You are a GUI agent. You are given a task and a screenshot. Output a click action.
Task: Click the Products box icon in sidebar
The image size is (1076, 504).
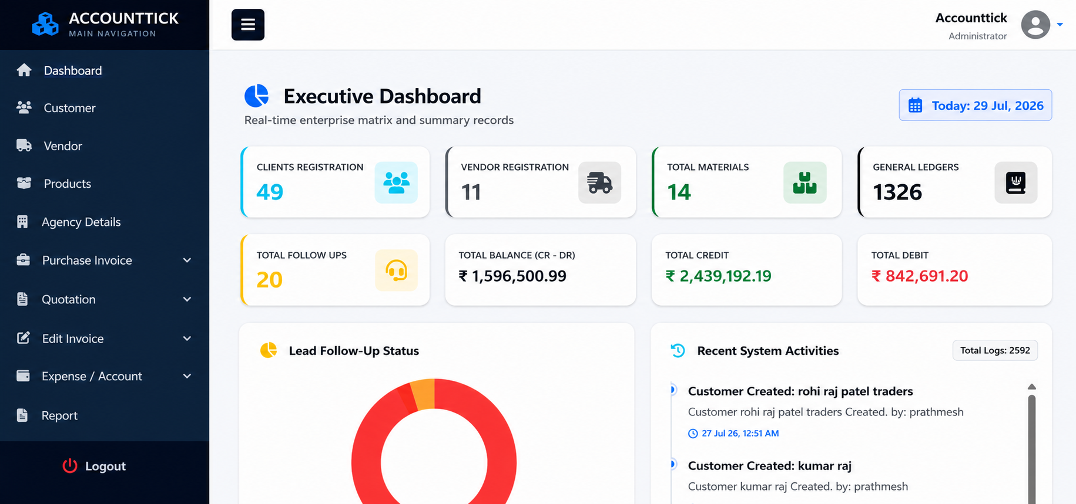click(24, 183)
